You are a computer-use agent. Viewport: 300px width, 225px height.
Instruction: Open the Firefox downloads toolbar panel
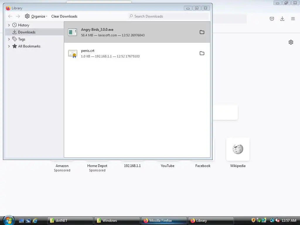point(282,19)
